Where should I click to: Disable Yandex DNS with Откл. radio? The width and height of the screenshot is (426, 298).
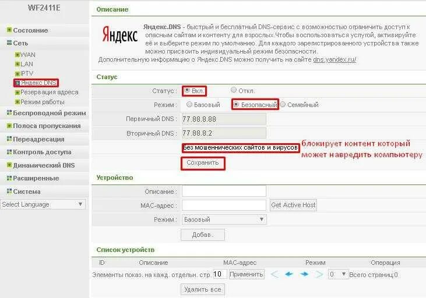point(233,90)
